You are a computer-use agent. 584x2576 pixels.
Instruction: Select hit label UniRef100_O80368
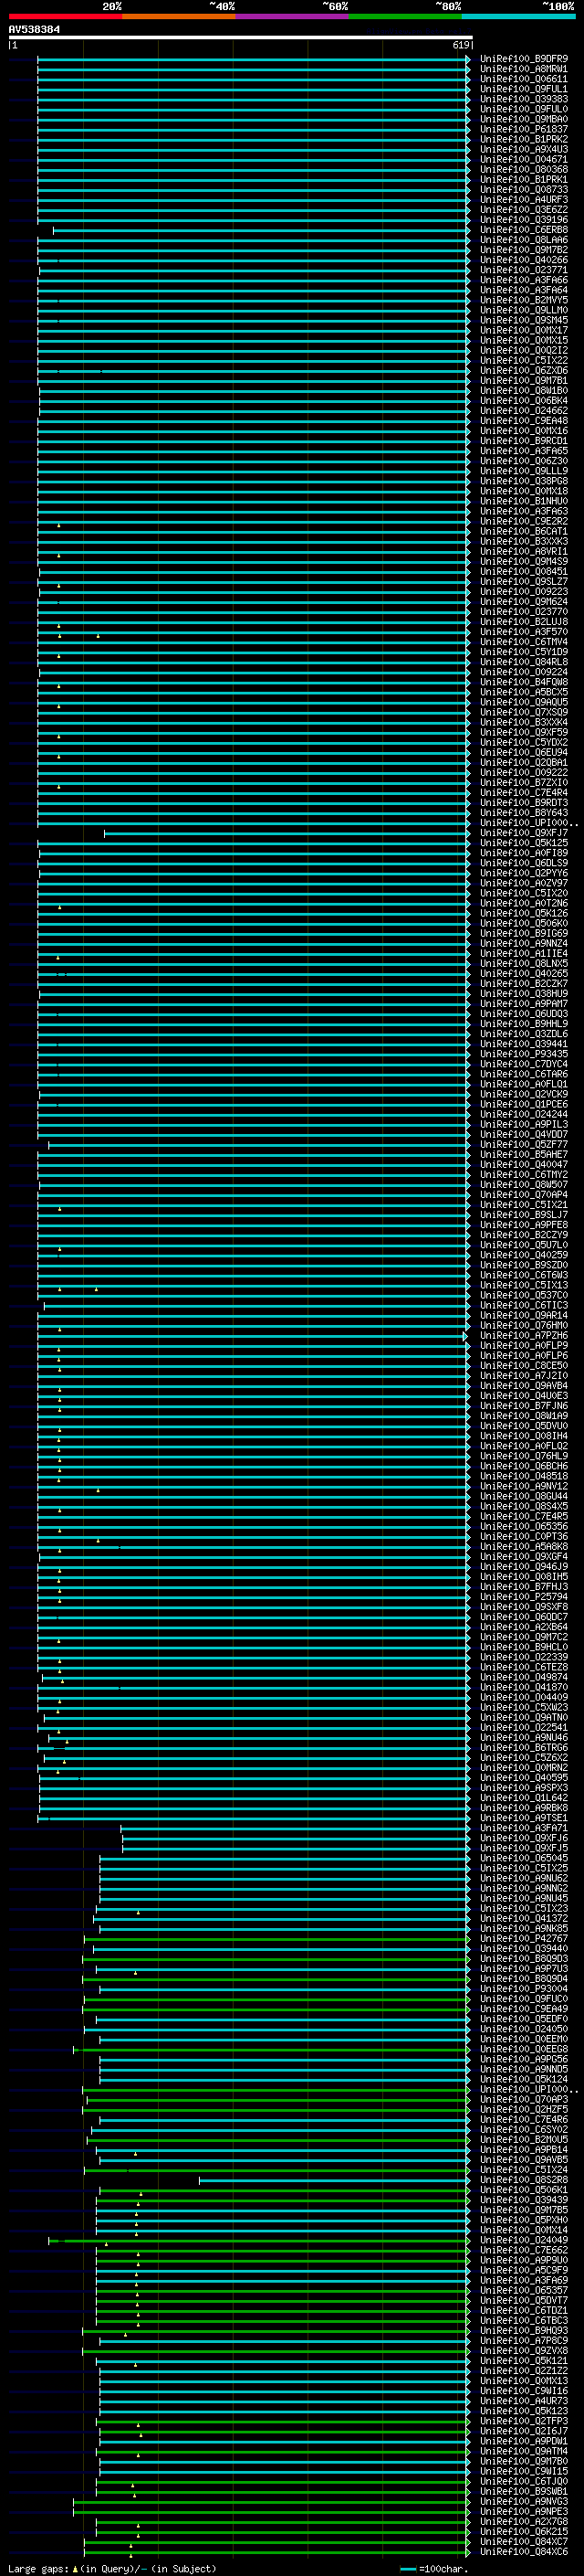523,169
